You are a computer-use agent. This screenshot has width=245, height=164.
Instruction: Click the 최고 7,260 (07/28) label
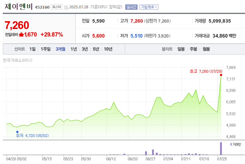pos(206,71)
